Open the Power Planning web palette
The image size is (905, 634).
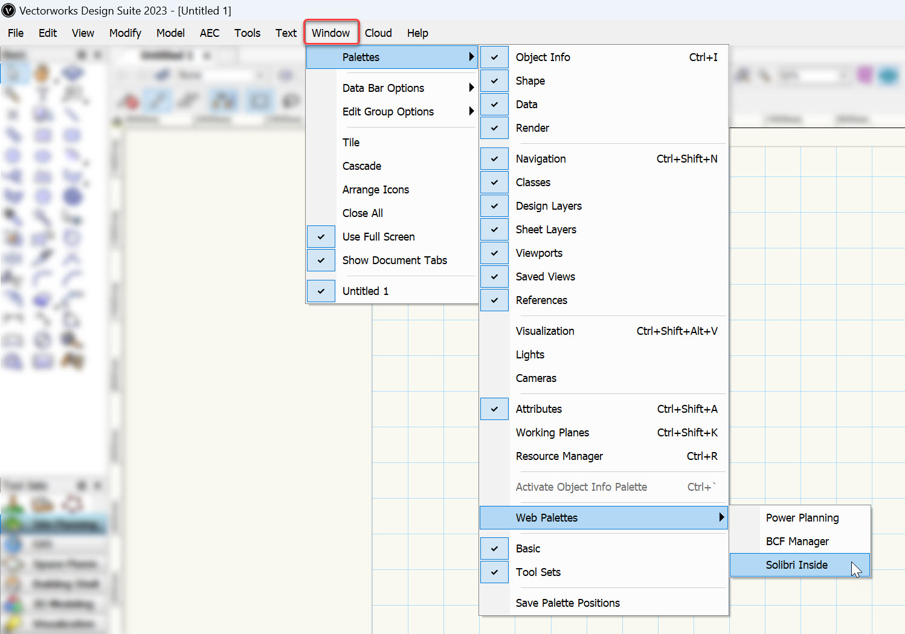800,518
